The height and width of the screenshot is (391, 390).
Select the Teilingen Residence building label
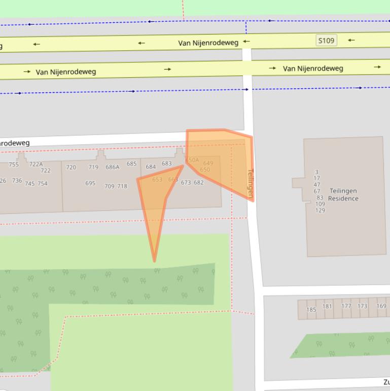click(343, 195)
